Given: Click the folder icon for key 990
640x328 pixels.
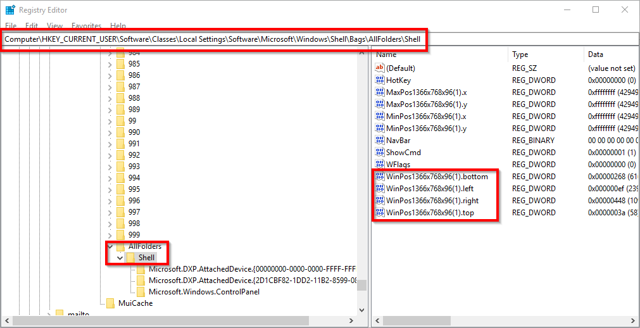Looking at the screenshot, I should click(x=120, y=132).
